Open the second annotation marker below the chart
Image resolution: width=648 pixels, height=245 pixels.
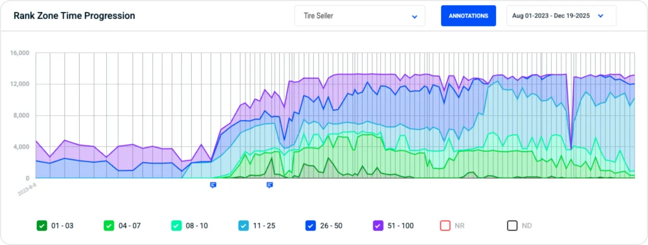click(270, 185)
